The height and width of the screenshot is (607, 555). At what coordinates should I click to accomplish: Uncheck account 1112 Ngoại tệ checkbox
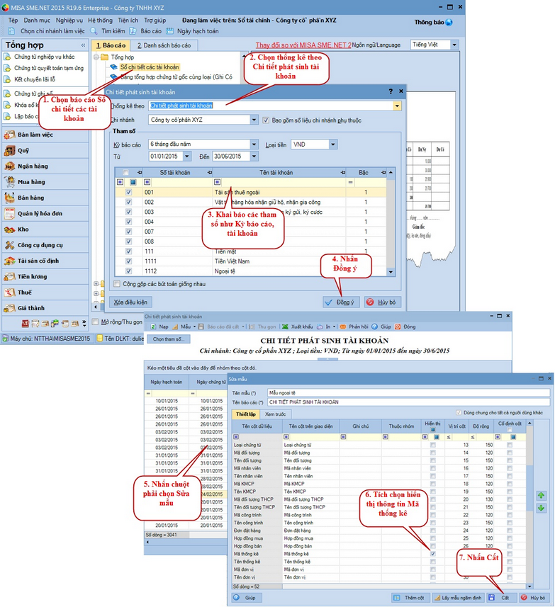128,271
